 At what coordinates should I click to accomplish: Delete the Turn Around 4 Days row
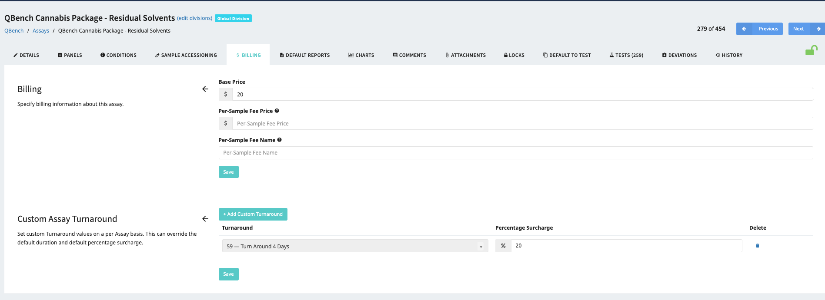(757, 246)
